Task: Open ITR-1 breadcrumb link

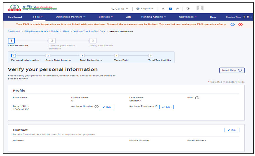Action: 66,31
